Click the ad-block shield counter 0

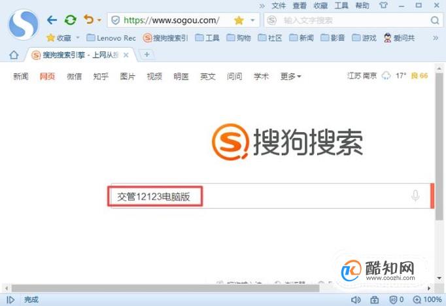pos(396,299)
